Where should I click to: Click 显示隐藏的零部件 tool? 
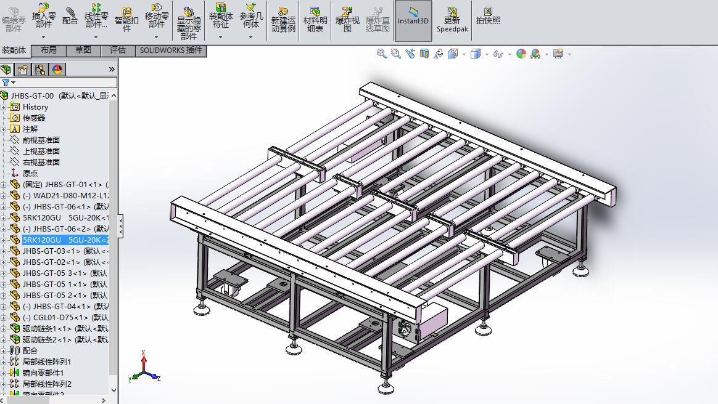click(189, 23)
